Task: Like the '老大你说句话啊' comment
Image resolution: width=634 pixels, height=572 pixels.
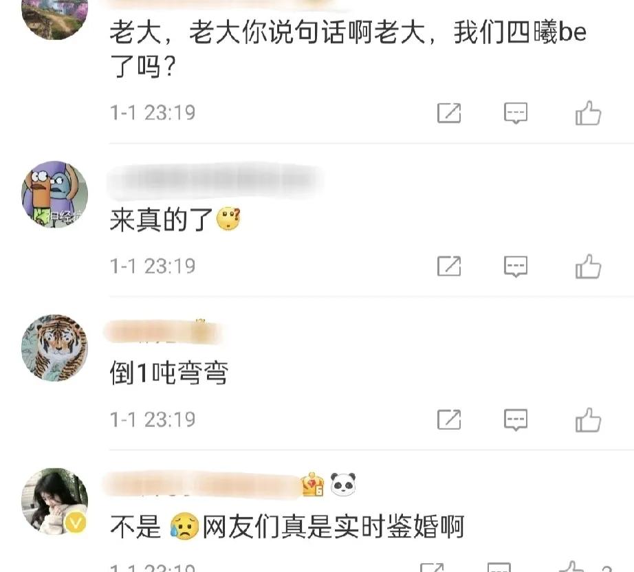Action: point(589,113)
